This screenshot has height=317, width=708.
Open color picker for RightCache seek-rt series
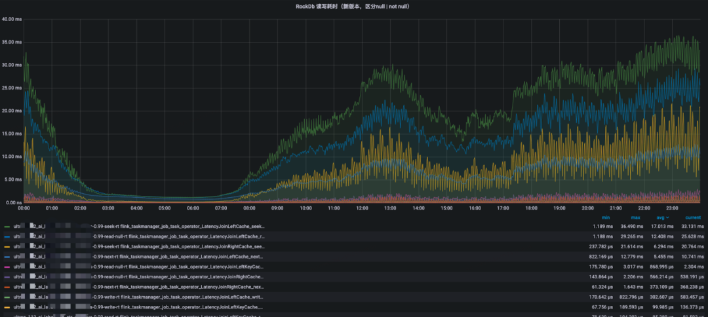pos(7,247)
